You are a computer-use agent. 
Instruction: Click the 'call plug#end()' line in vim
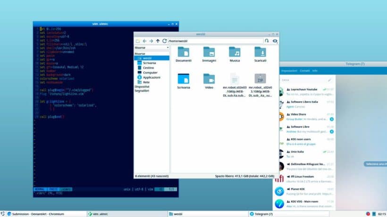coord(52,117)
